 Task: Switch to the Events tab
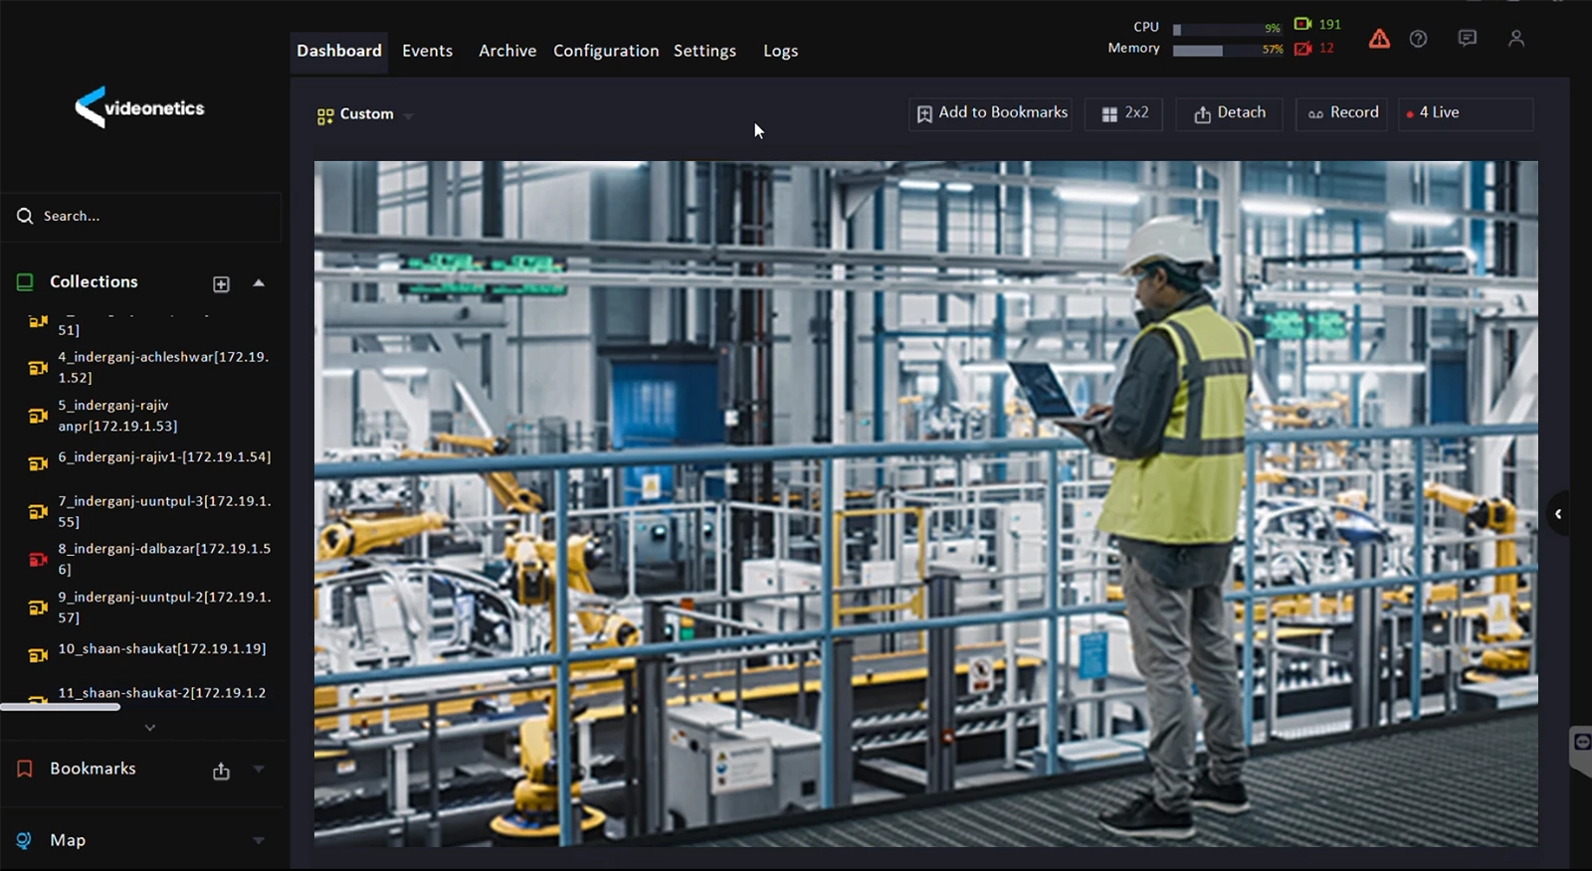tap(427, 51)
